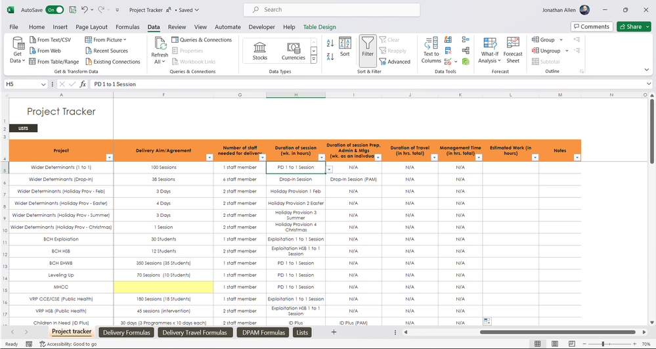
Task: Click the Search box in title bar
Action: pos(331,10)
